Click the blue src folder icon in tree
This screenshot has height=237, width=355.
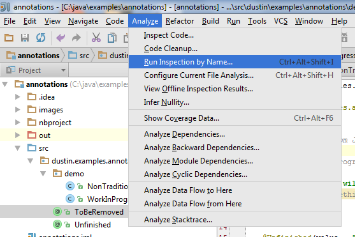pyautogui.click(x=32, y=148)
